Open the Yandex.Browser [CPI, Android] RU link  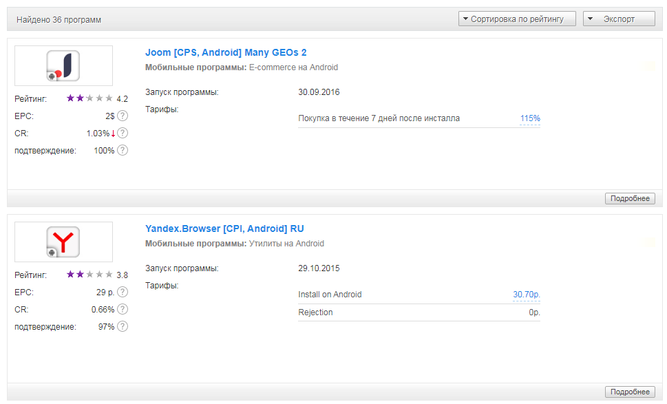224,228
